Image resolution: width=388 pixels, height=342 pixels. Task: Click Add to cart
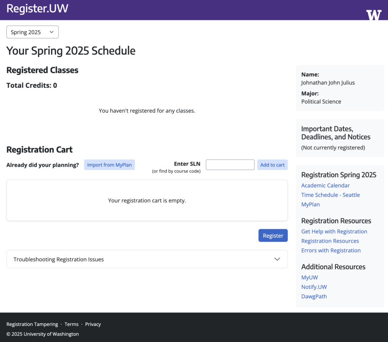272,164
